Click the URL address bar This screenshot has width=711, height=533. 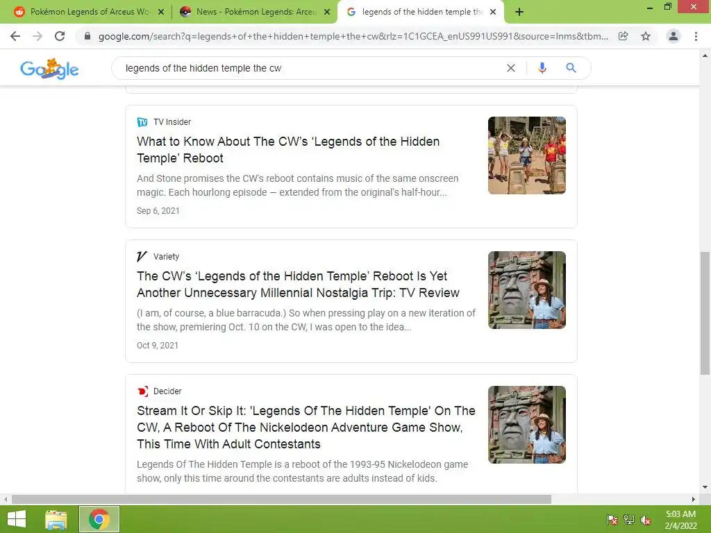pyautogui.click(x=353, y=36)
